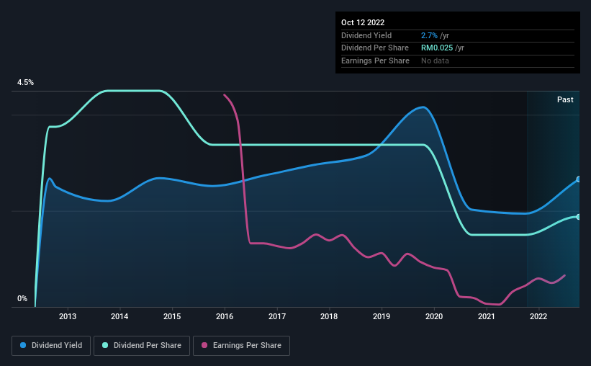Click the pink Earnings Per Share legend dot
591x366 pixels.
click(x=204, y=345)
